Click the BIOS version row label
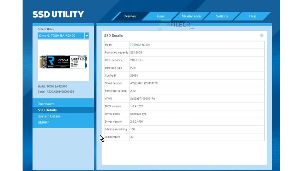 pyautogui.click(x=113, y=106)
